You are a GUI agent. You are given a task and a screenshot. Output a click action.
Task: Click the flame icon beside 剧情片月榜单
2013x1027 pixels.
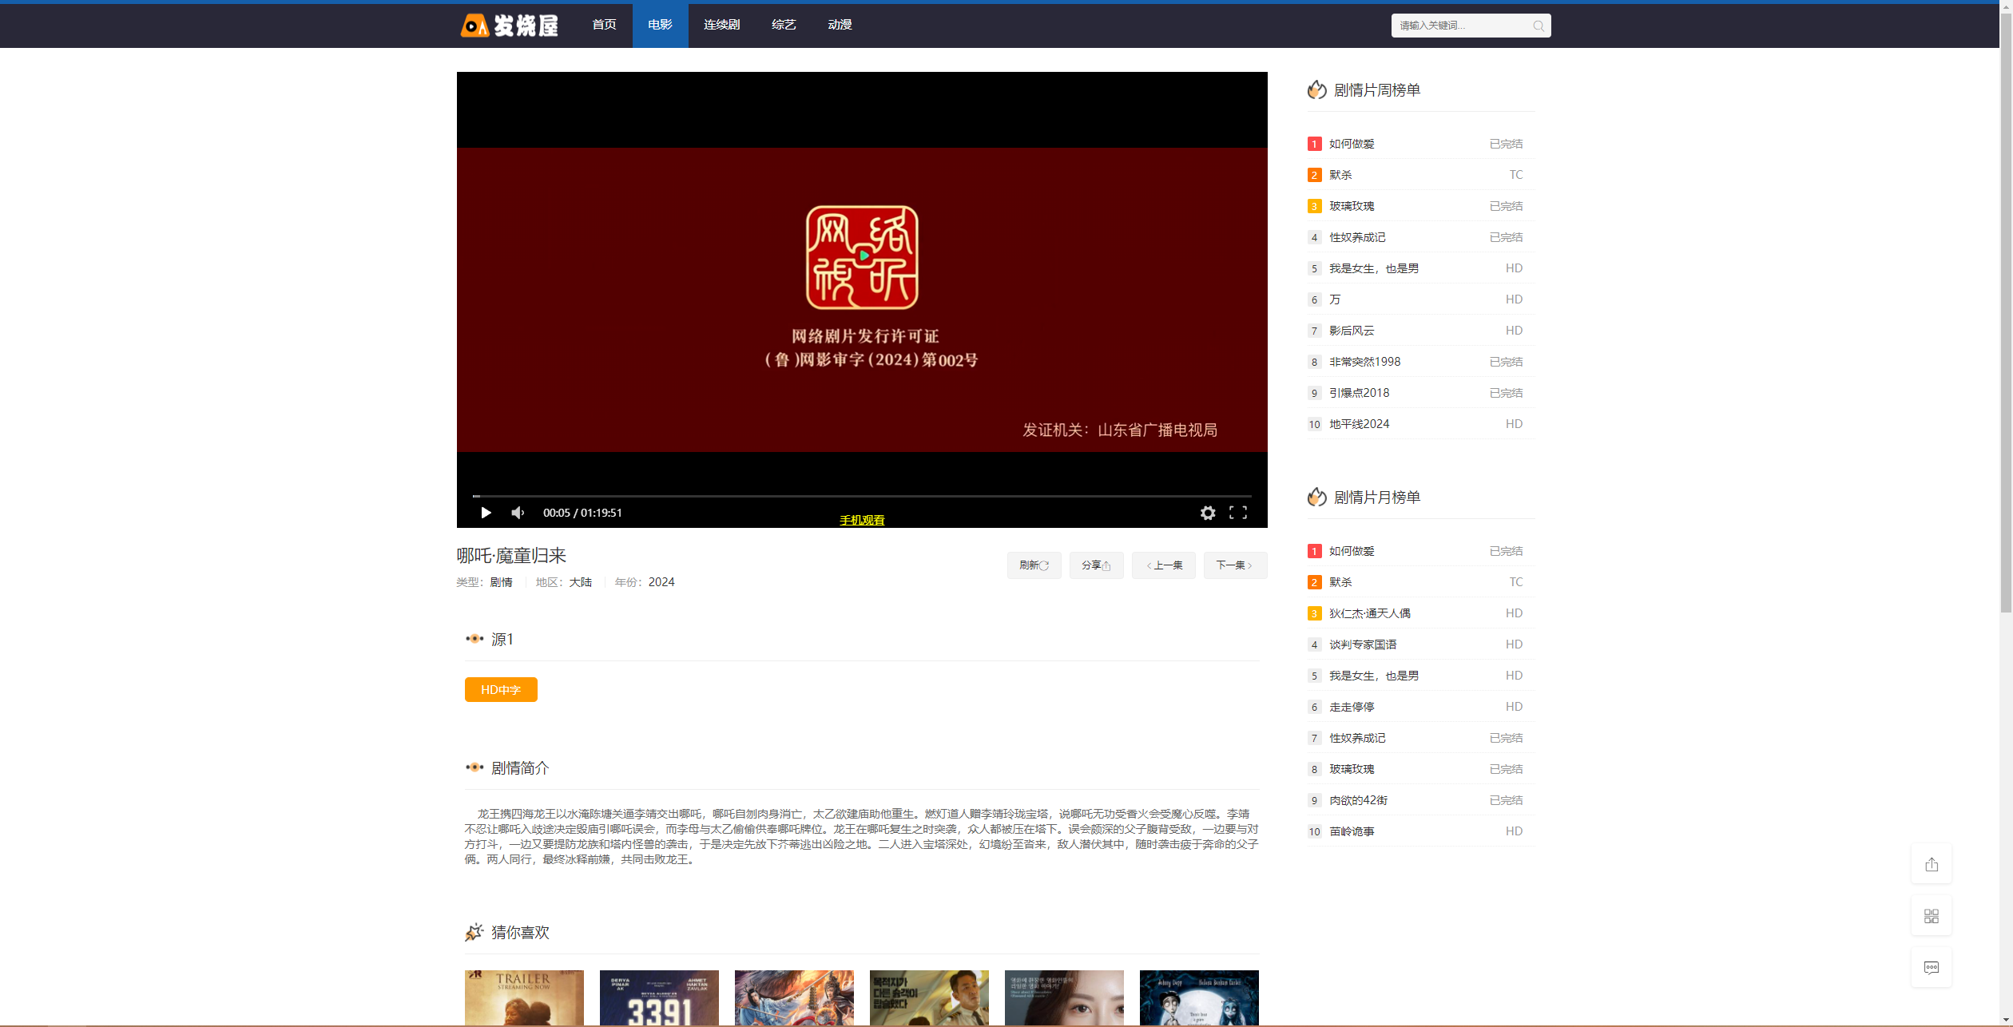click(1316, 497)
